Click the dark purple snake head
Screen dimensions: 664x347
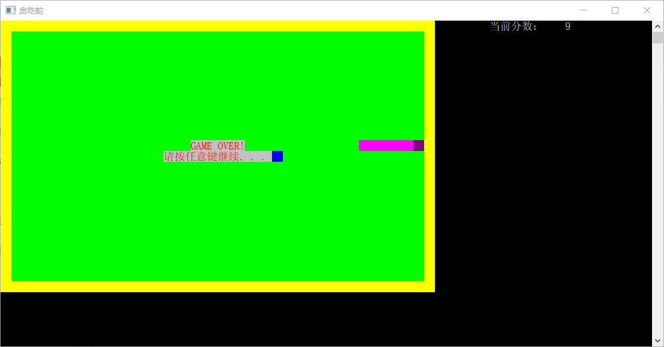coord(419,146)
